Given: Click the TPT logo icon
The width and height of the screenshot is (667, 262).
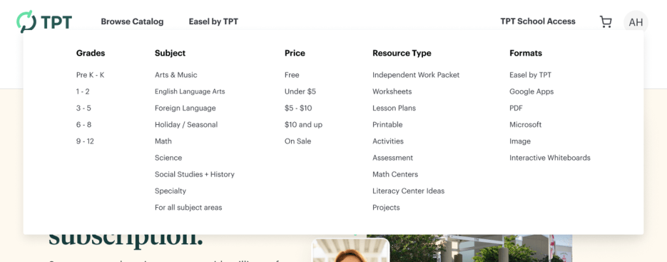Looking at the screenshot, I should (x=27, y=22).
